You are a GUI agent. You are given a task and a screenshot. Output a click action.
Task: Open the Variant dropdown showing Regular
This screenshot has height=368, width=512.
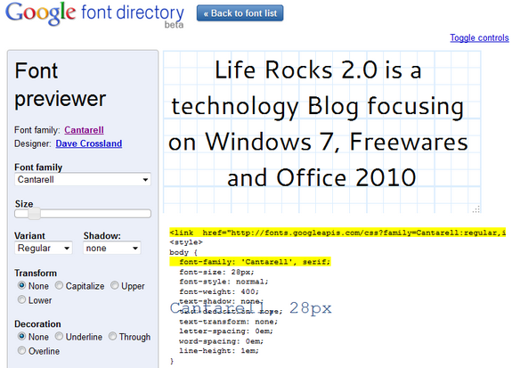point(44,248)
